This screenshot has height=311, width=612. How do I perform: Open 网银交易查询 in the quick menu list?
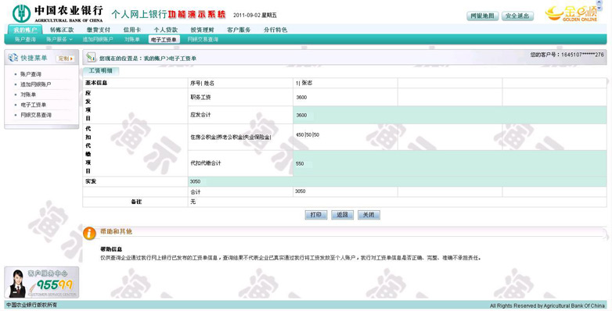coord(36,115)
